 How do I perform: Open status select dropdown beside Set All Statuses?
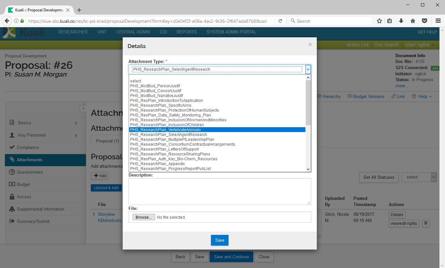pyautogui.click(x=419, y=177)
